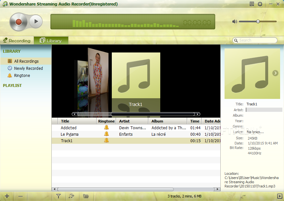Select the Addicted track row

point(136,128)
